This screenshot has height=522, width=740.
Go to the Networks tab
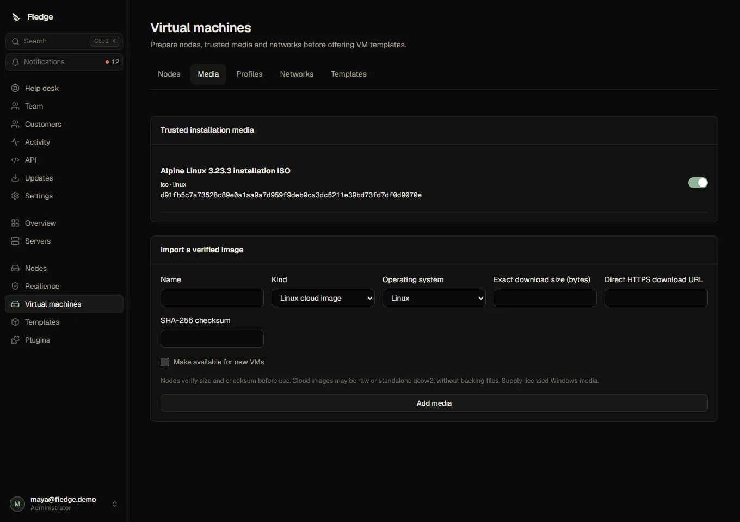click(297, 74)
